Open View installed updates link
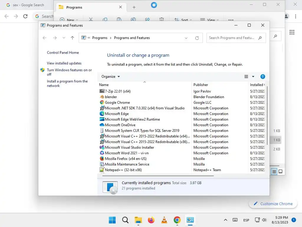This screenshot has height=227, width=302. pos(64,63)
